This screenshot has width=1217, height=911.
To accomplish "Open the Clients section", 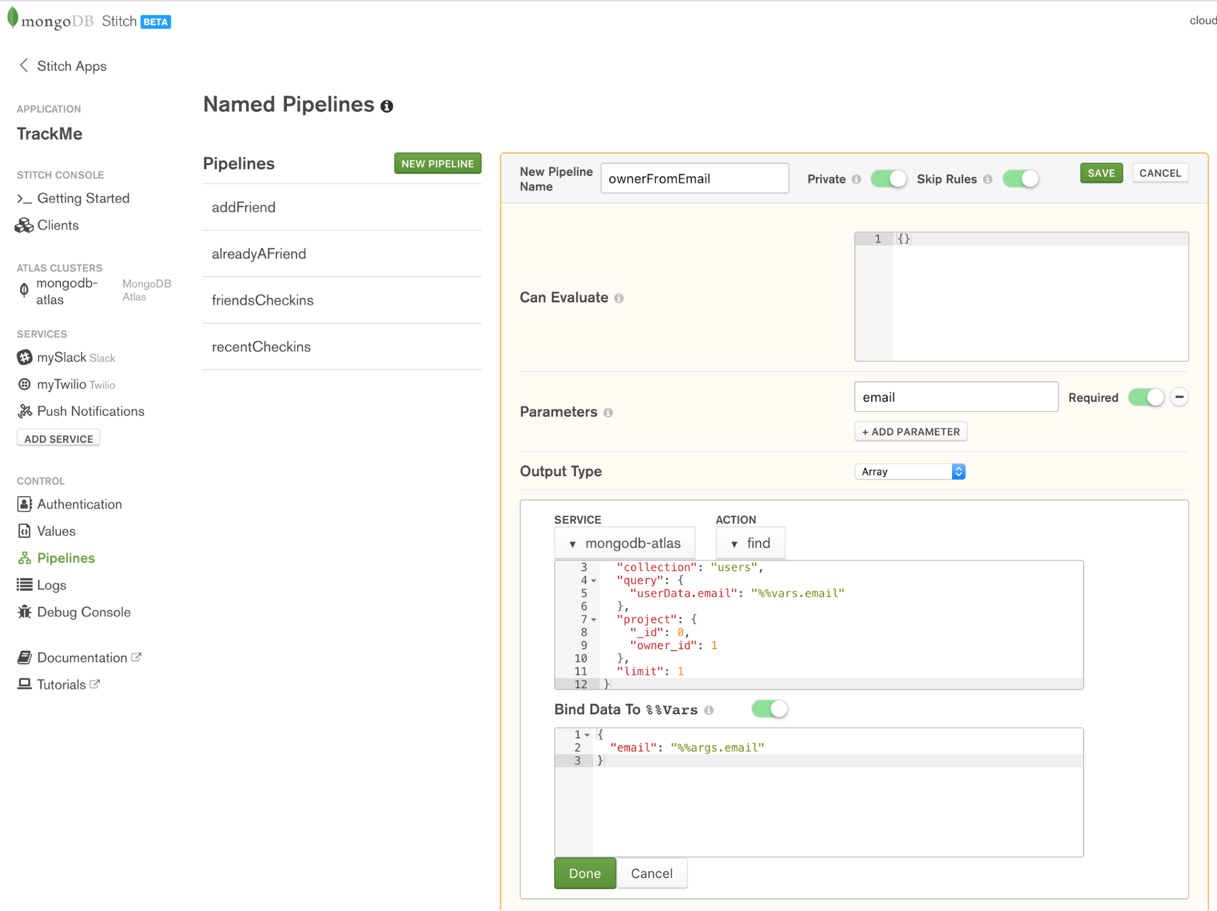I will pyautogui.click(x=58, y=225).
